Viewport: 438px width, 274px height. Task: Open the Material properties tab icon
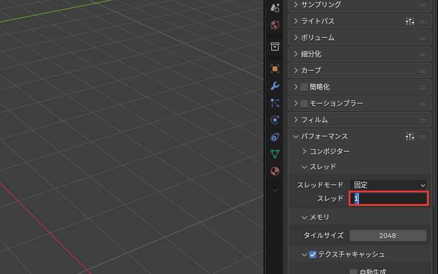275,171
